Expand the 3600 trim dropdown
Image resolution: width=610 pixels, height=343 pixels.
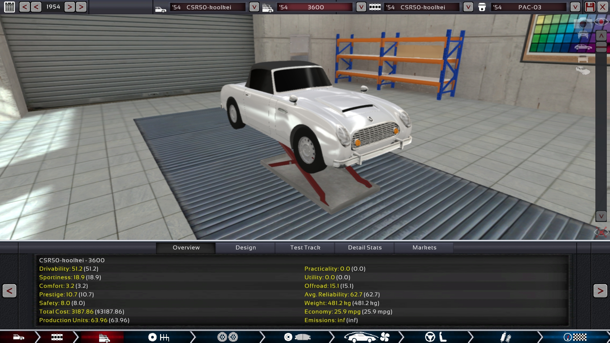[x=361, y=7]
